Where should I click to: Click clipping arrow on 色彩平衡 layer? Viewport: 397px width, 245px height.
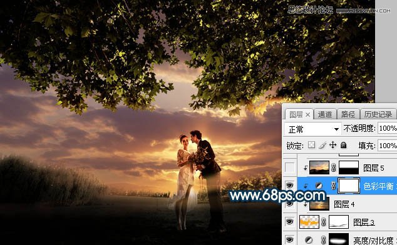tap(306, 186)
